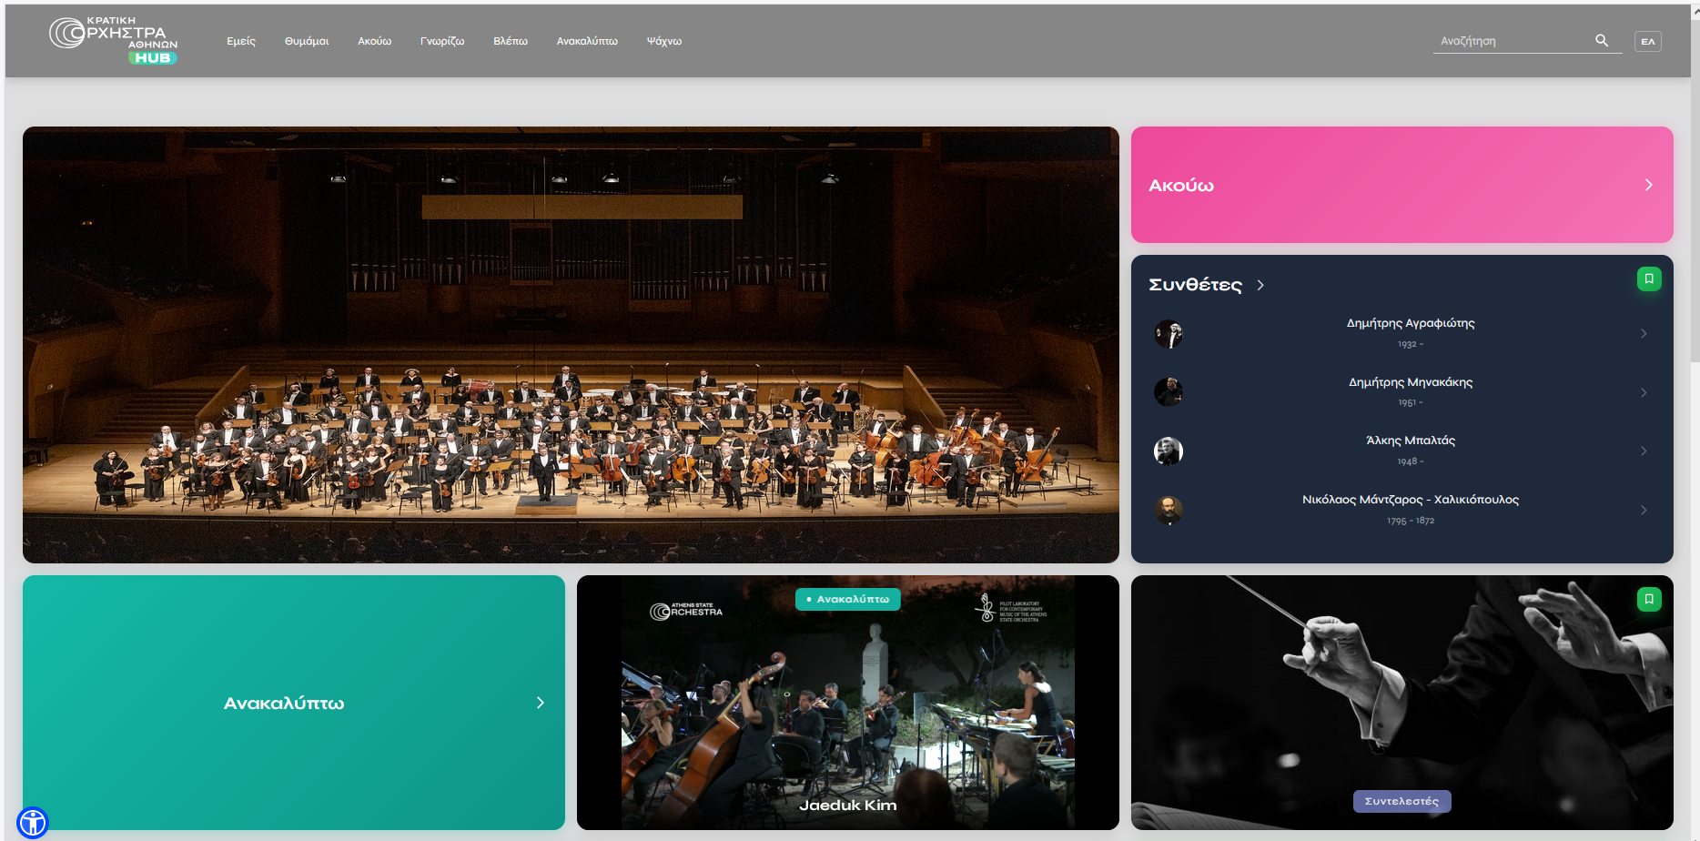Click the Αναζήτηση search field

(1511, 41)
